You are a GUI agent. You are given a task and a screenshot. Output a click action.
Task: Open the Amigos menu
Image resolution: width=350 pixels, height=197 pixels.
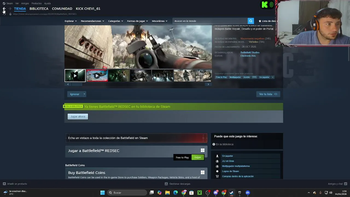[25, 3]
